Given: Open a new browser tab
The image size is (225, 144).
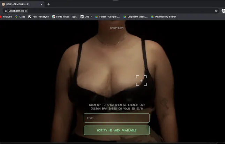Looking at the screenshot, I should pyautogui.click(x=48, y=4).
